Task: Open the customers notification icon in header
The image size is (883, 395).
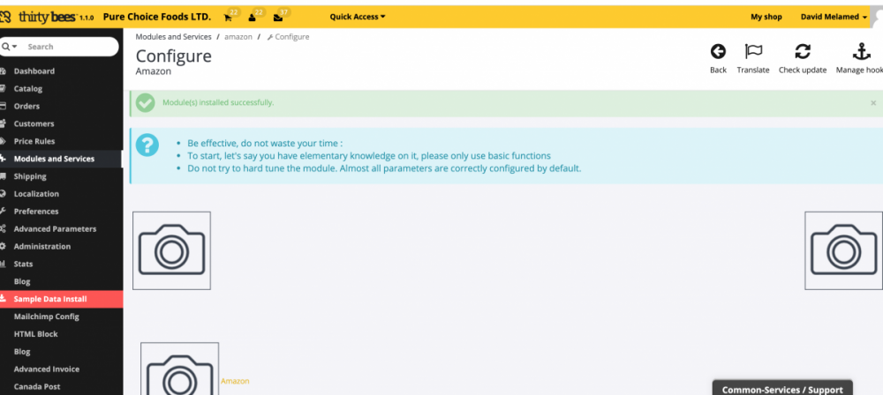Action: 253,17
